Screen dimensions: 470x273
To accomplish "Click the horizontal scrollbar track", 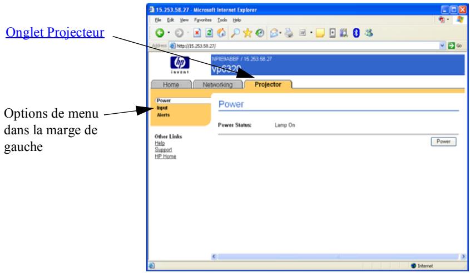I will pyautogui.click(x=339, y=256).
